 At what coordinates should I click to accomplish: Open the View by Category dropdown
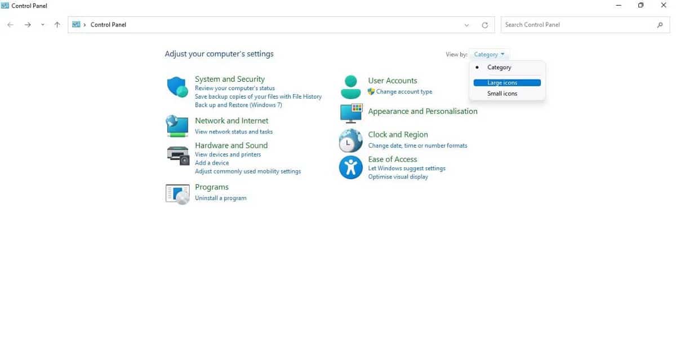coord(489,55)
